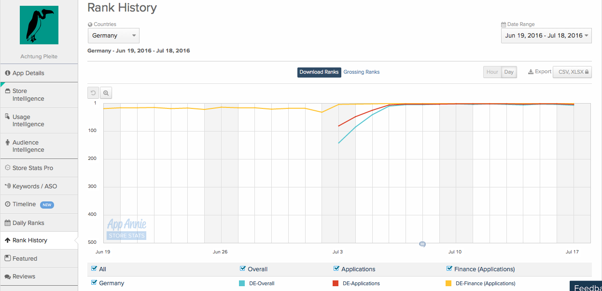Image resolution: width=602 pixels, height=291 pixels.
Task: Uncheck the All checkbox
Action: pyautogui.click(x=94, y=269)
